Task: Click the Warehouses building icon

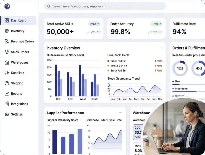Action: (x=7, y=62)
